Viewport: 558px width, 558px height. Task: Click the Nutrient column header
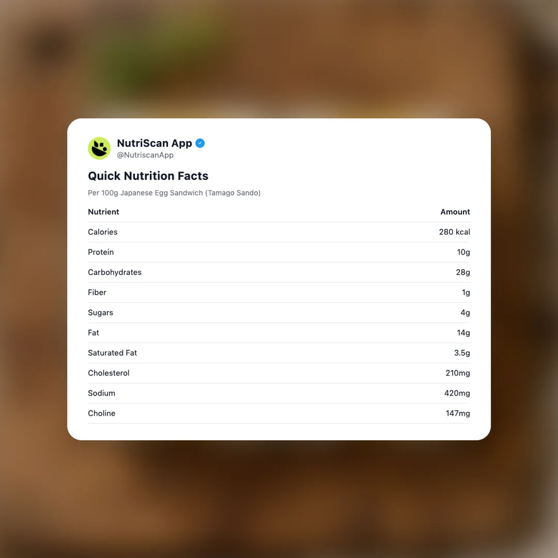click(x=103, y=212)
